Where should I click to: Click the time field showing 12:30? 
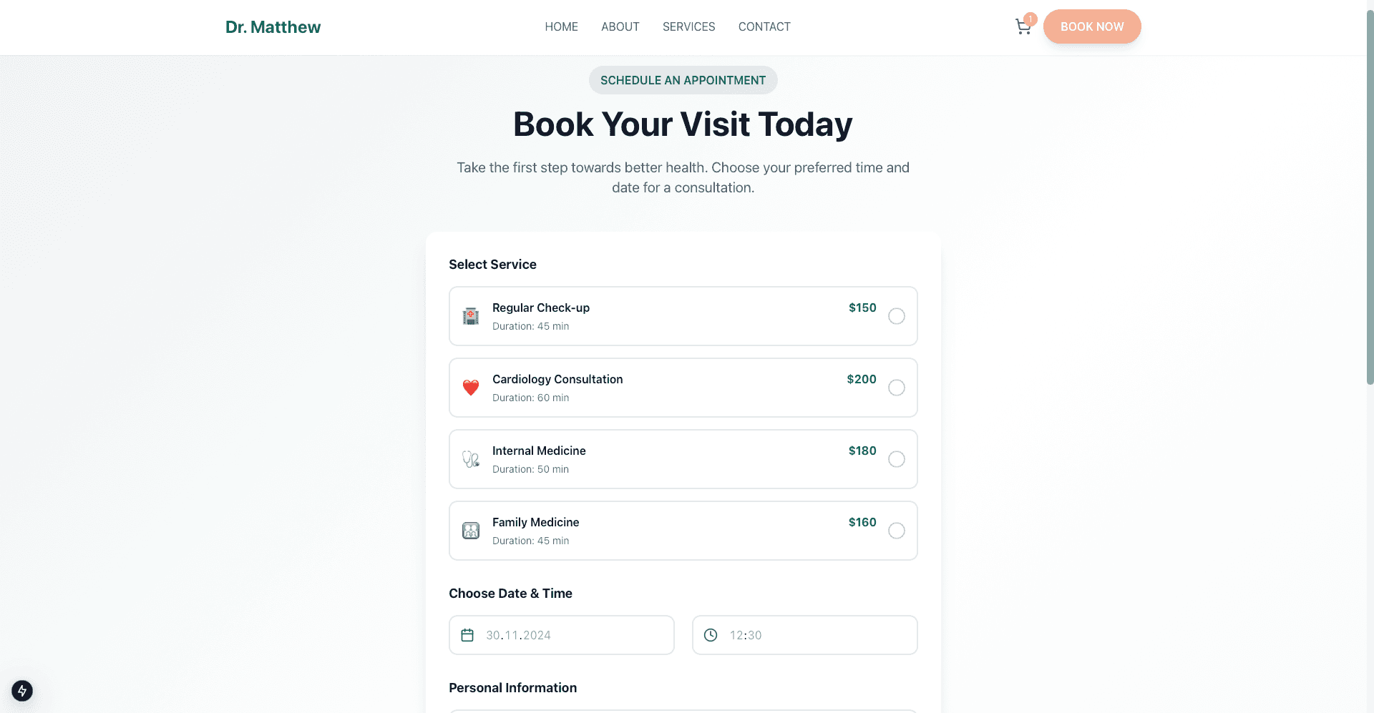[805, 635]
